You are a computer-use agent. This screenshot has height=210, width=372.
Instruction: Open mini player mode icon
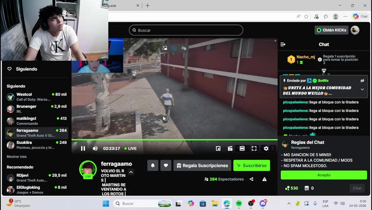coord(218,148)
